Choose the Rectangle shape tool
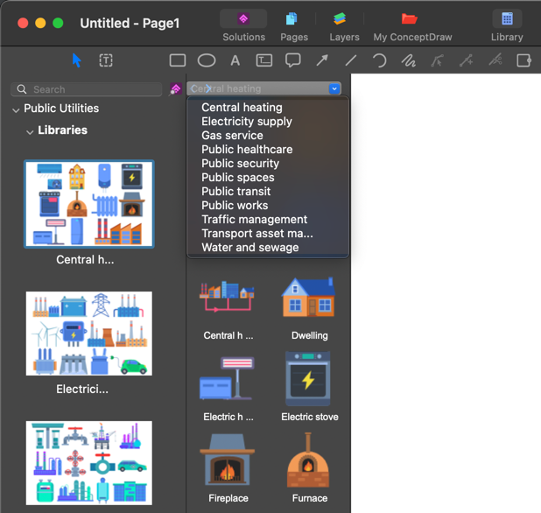Viewport: 541px width, 513px height. 178,60
